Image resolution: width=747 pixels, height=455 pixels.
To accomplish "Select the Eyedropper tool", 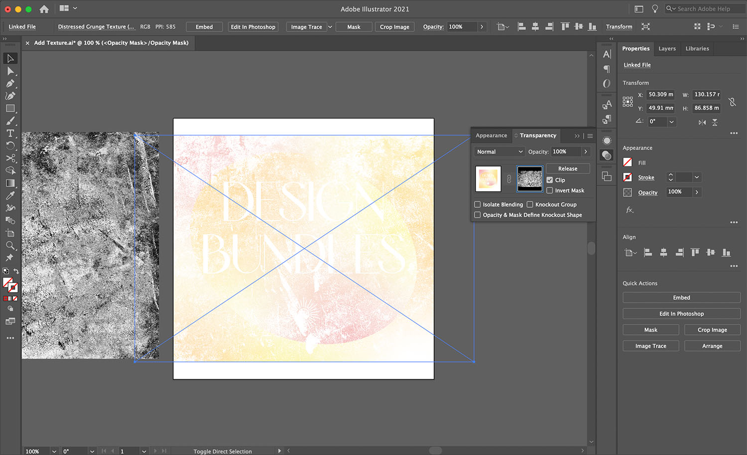I will pos(10,195).
